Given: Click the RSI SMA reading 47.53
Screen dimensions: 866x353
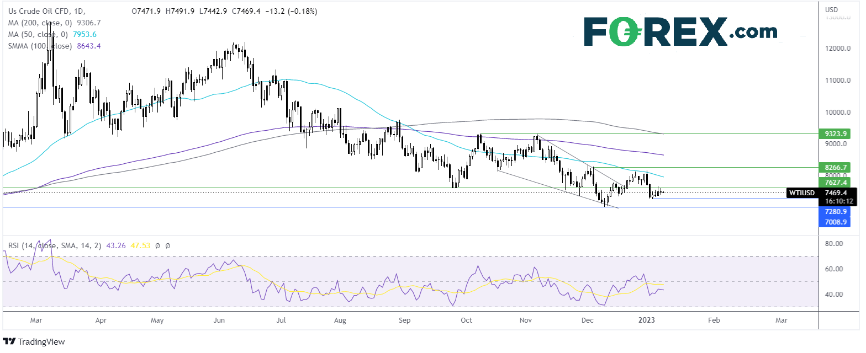Looking at the screenshot, I should [140, 245].
